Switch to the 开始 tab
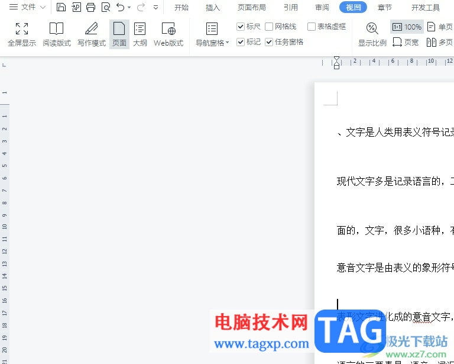 [181, 8]
